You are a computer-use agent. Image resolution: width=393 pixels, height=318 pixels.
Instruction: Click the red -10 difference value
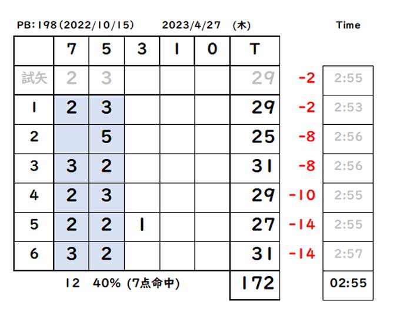(x=302, y=195)
